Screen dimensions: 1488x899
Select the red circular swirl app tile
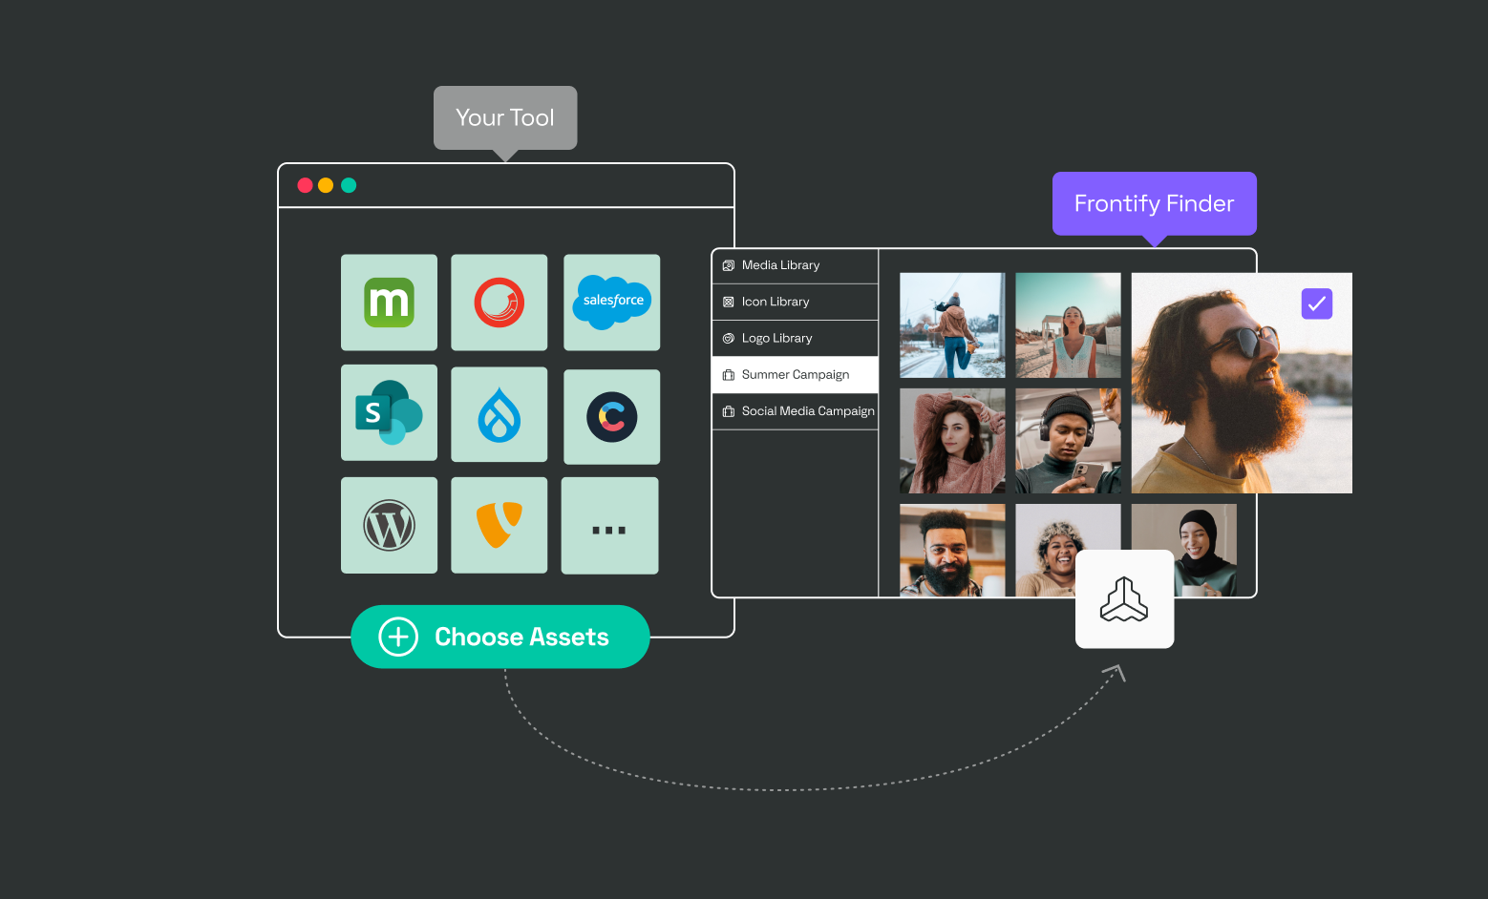tap(499, 303)
